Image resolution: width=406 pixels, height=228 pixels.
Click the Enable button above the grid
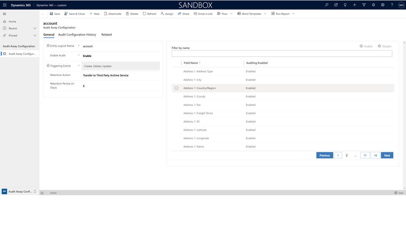(x=366, y=46)
